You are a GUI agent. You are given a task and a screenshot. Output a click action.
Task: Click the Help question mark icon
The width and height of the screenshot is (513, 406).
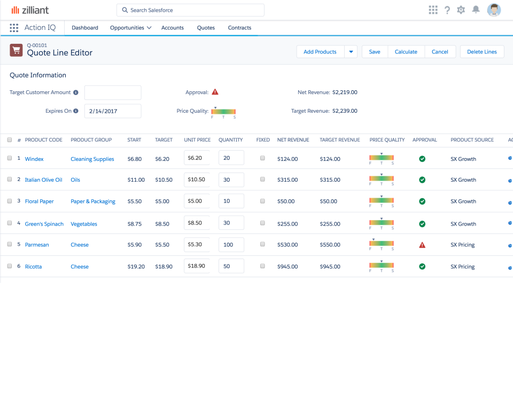[447, 9]
